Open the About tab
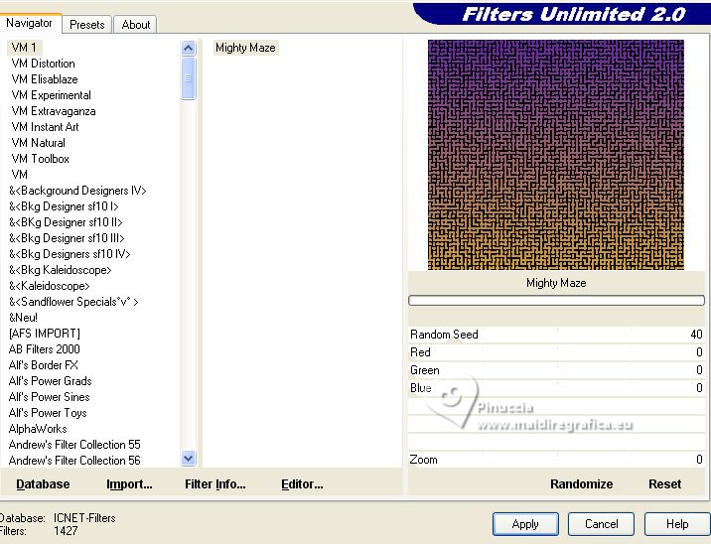 tap(136, 25)
